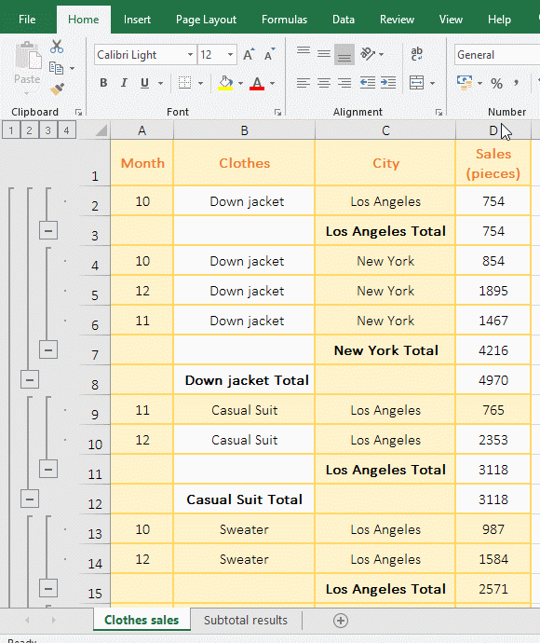Open the borders dropdown arrow
This screenshot has width=540, height=643.
click(200, 83)
